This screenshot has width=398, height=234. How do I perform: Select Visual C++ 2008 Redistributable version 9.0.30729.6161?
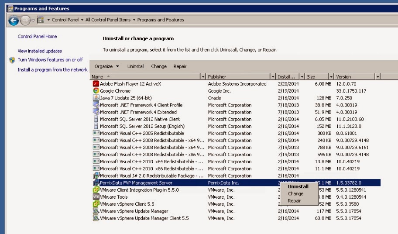[x=236, y=148]
